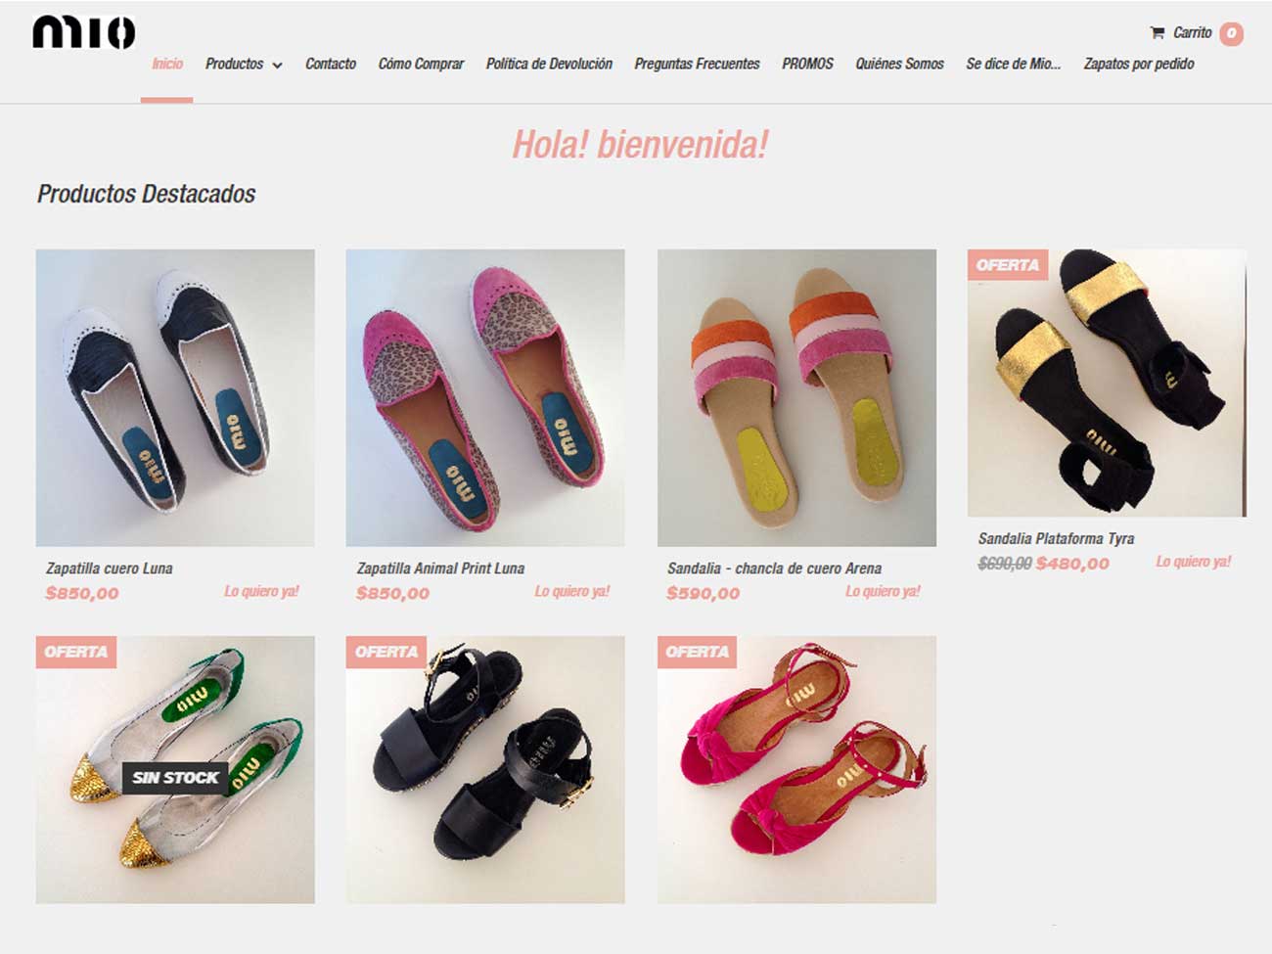1272x954 pixels.
Task: Open the shopping cart icon
Action: click(x=1158, y=32)
